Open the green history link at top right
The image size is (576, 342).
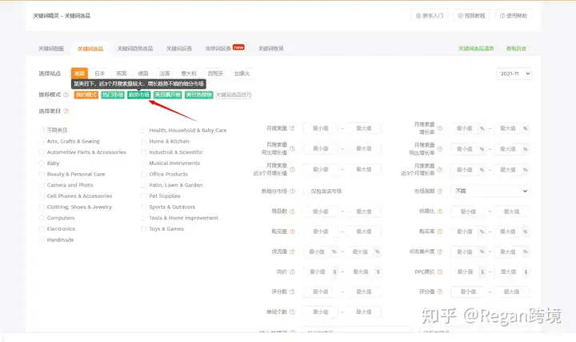(x=516, y=49)
